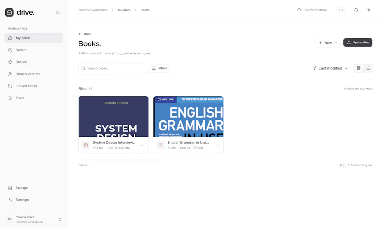The width and height of the screenshot is (383, 228).
Task: Click the Filters sliders icon
Action: pos(154,68)
